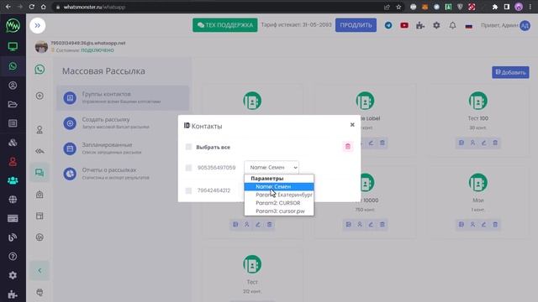538x302 pixels.
Task: Open Создать рассылку menu item
Action: pos(123,123)
